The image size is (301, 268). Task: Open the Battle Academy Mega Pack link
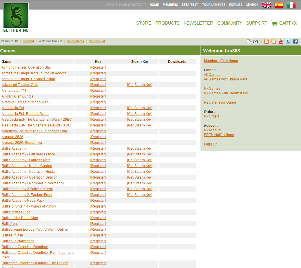coord(23,201)
